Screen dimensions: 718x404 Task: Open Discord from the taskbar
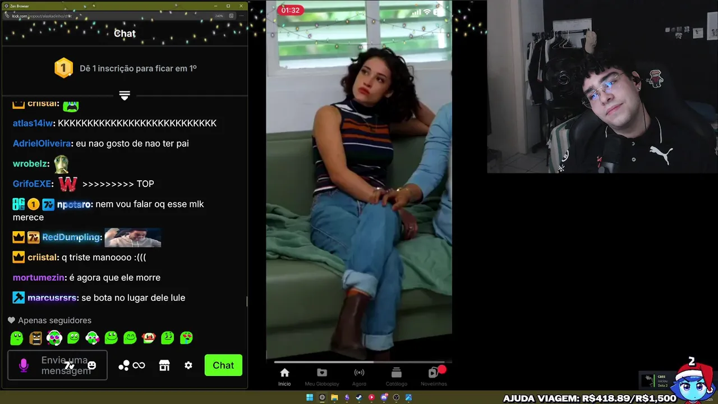tap(384, 398)
